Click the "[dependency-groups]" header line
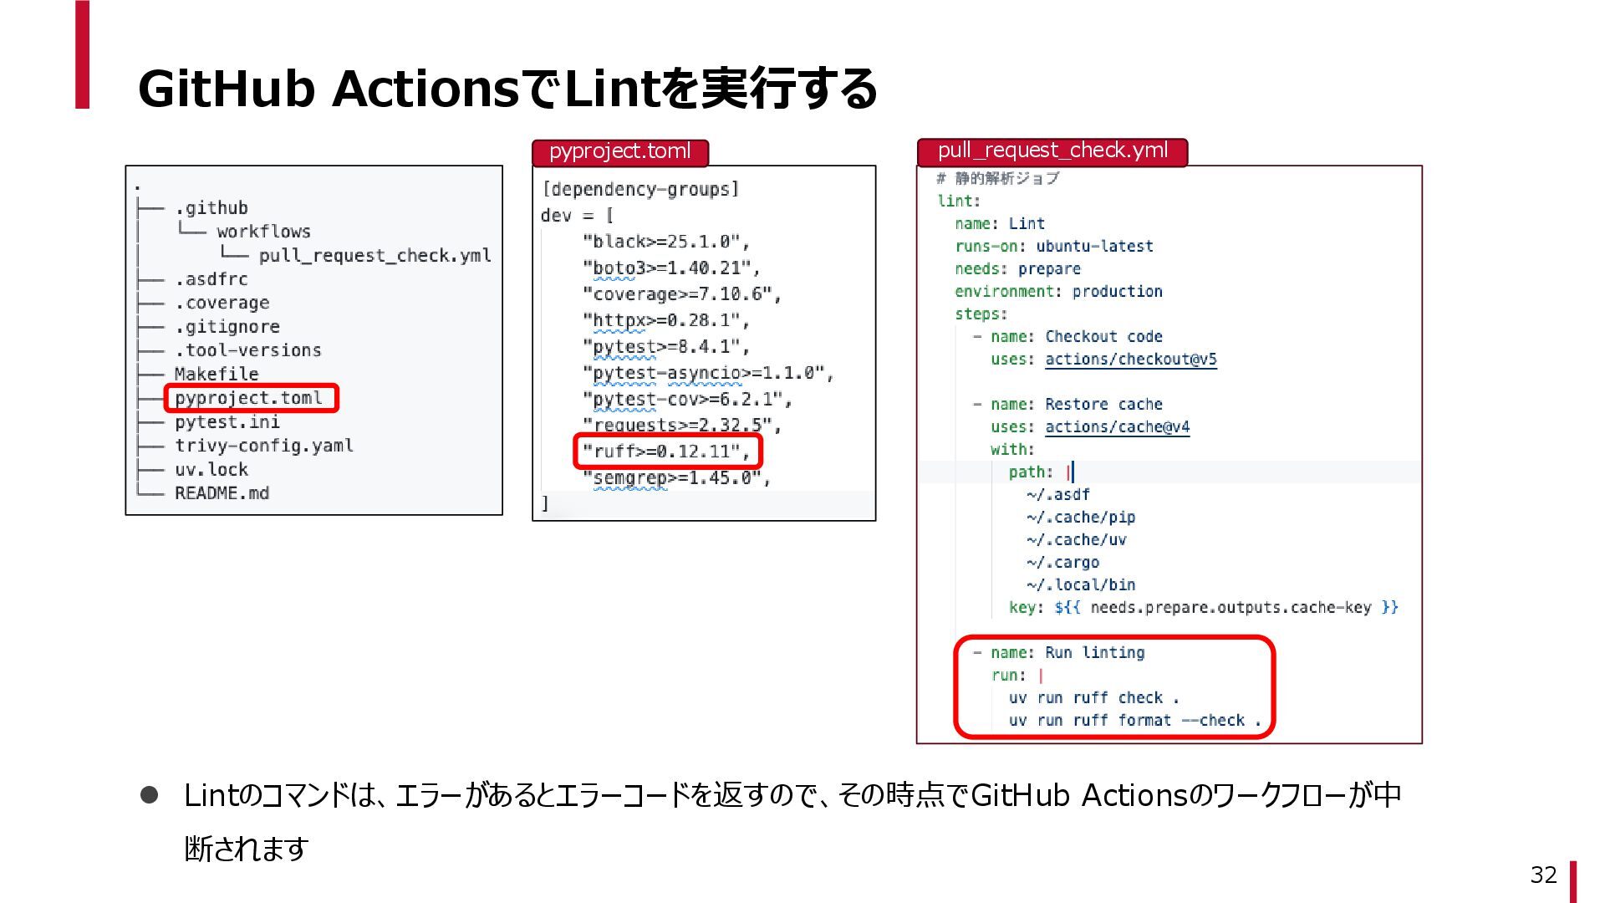 point(640,190)
